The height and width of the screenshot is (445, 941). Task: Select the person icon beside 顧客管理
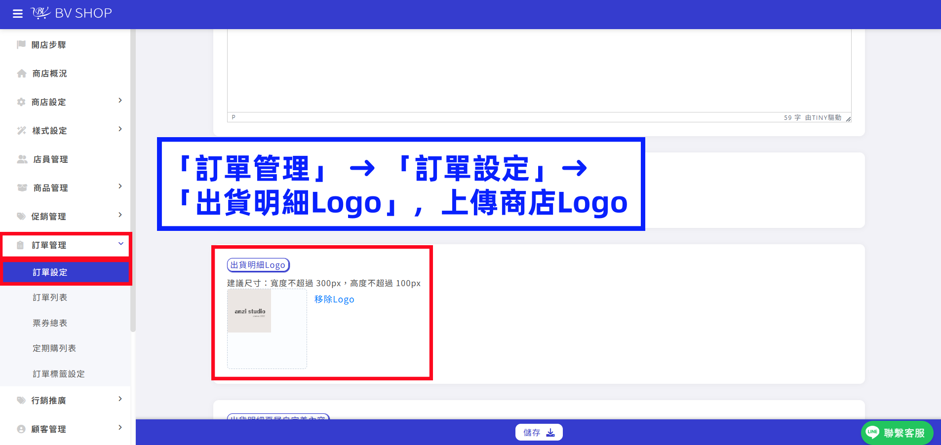click(21, 429)
